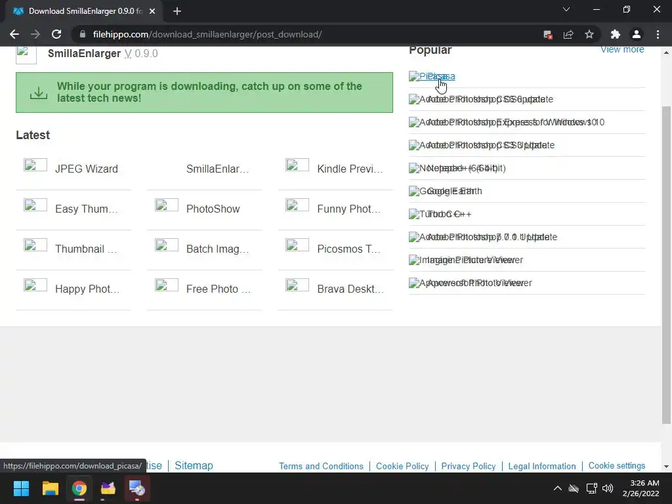Open the Free Photo entry
Screen dimensions: 672x504
click(219, 289)
